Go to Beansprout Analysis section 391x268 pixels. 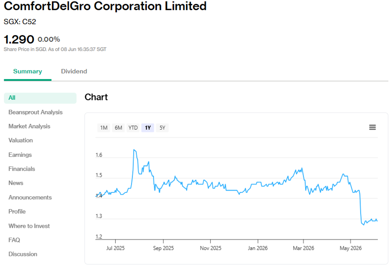point(35,112)
